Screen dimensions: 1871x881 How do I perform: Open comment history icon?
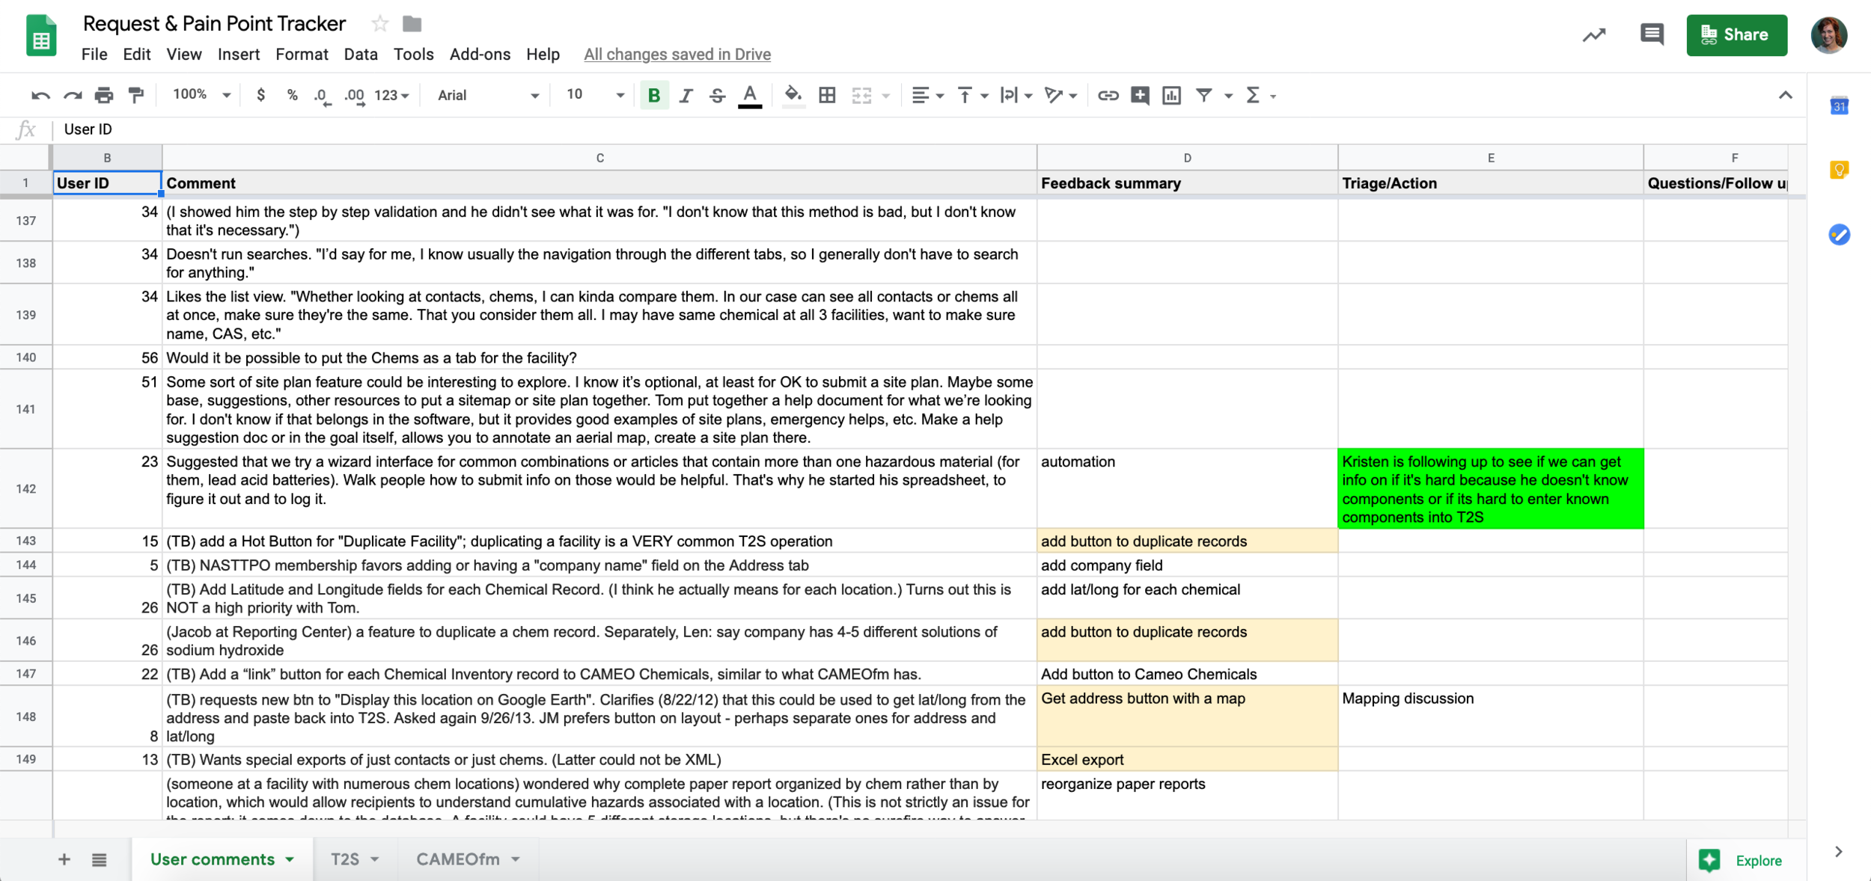[1652, 34]
